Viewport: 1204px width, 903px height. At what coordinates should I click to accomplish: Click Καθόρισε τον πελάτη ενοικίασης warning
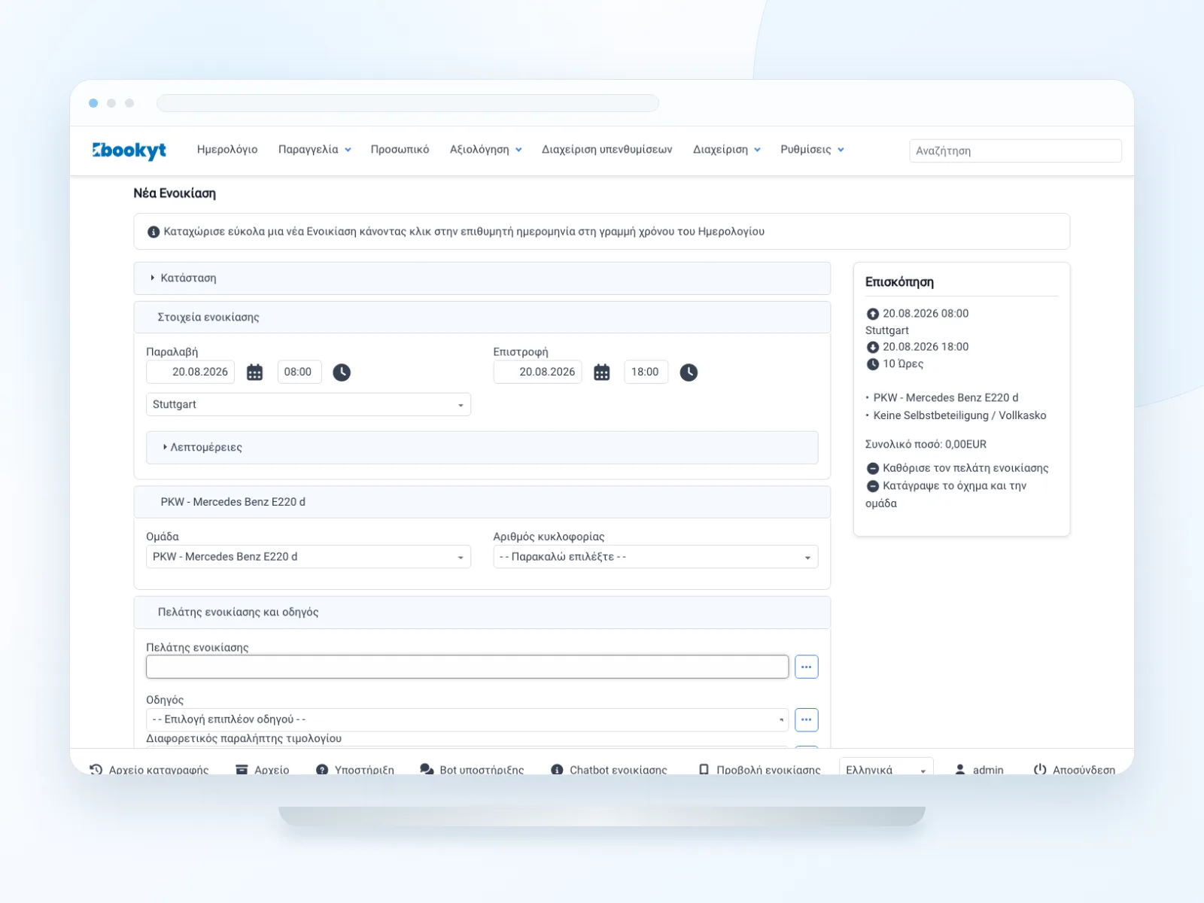(957, 468)
